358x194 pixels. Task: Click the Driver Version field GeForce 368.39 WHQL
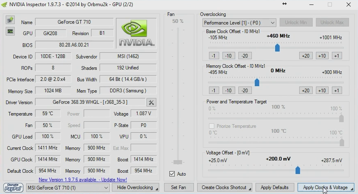point(90,102)
